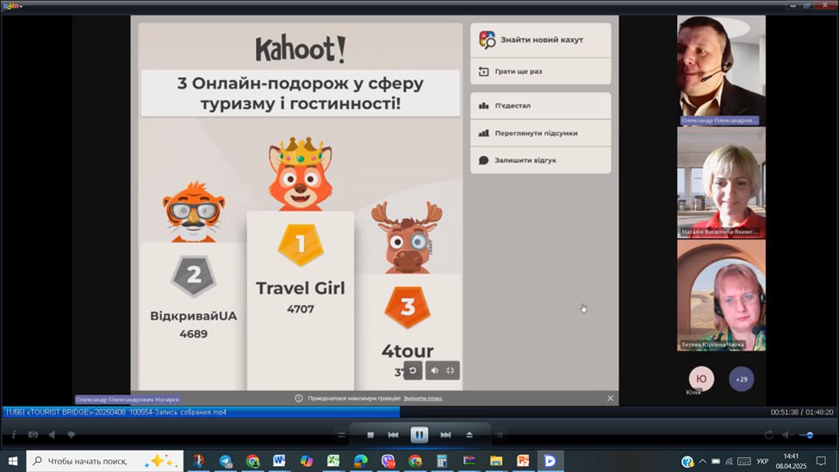Viewport: 839px width, 472px height.
Task: Select 'Грати ще раз' option
Action: point(540,71)
